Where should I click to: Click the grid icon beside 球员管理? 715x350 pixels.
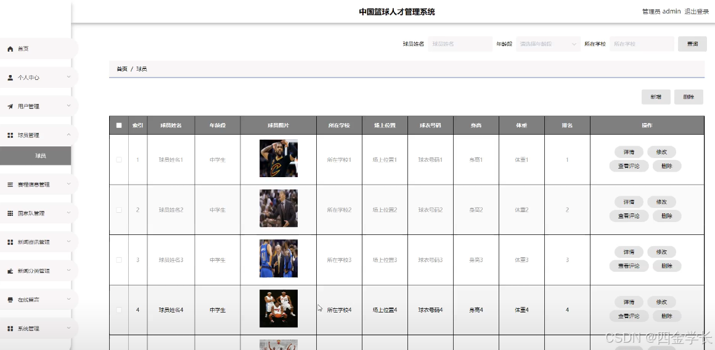pos(10,135)
